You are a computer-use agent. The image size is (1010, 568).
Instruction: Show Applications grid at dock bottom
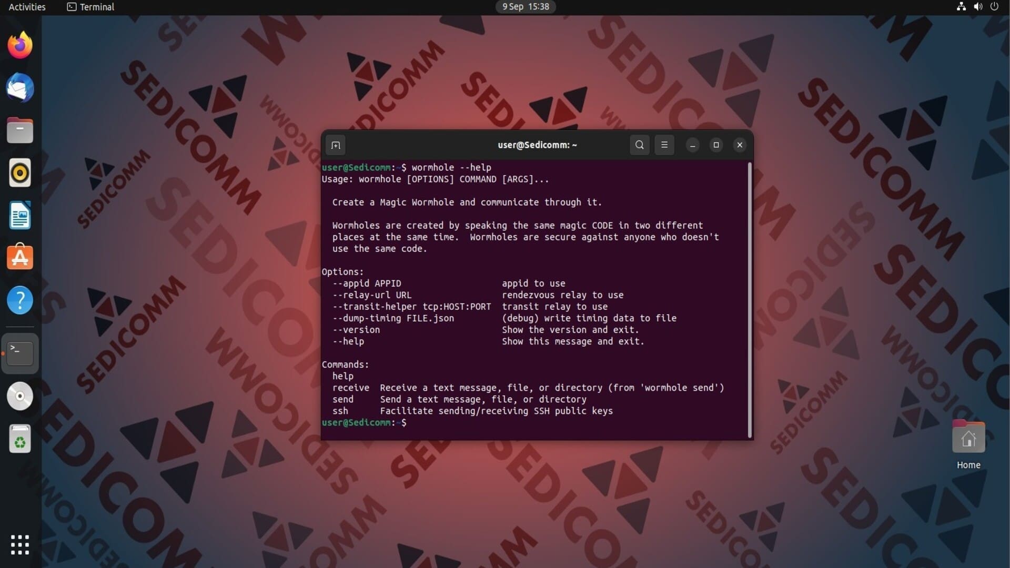[x=20, y=545]
